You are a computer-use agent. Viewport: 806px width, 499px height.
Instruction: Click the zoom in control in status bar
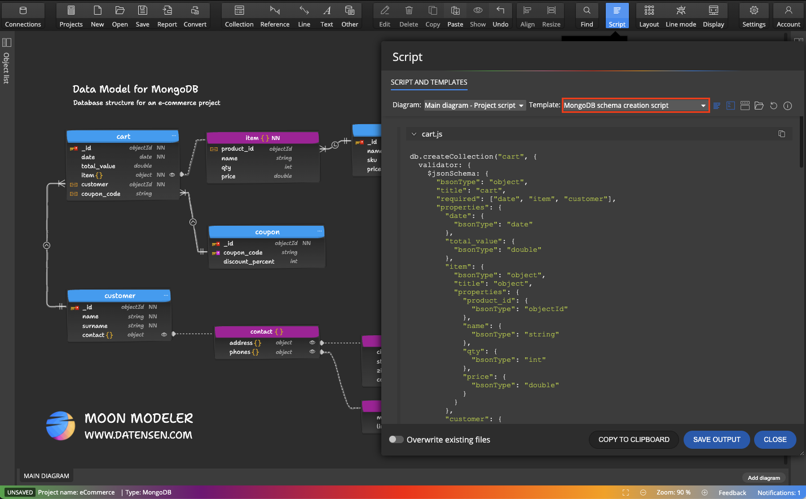pyautogui.click(x=704, y=492)
